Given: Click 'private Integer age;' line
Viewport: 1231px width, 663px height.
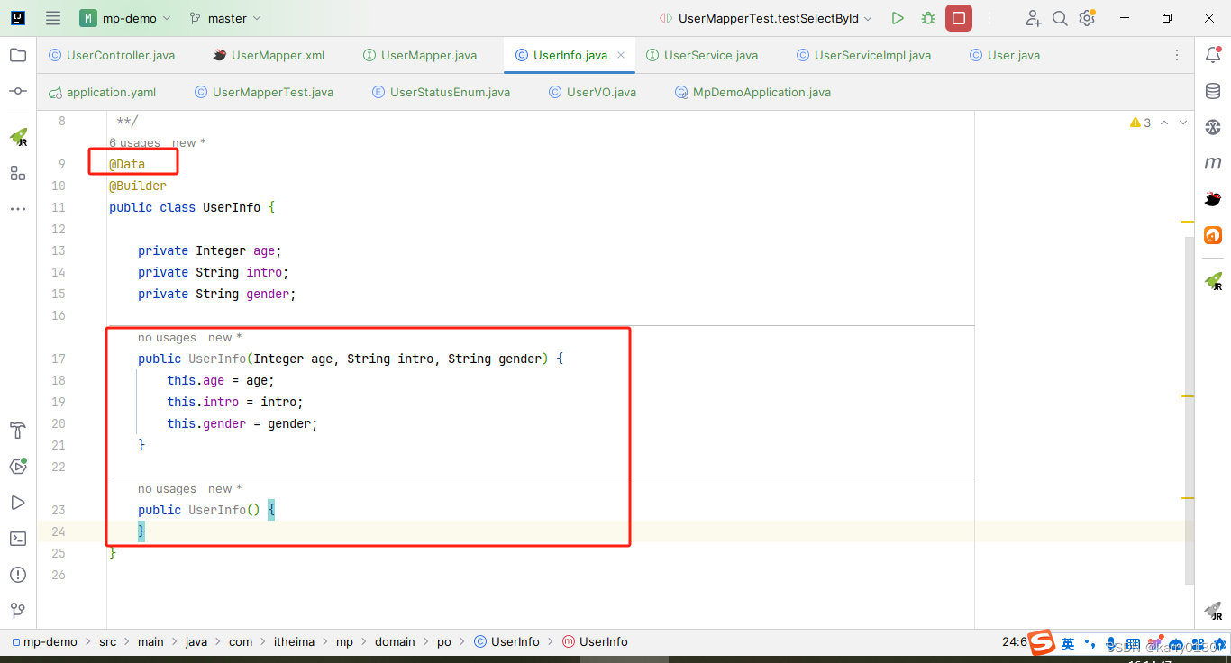Looking at the screenshot, I should coord(210,250).
